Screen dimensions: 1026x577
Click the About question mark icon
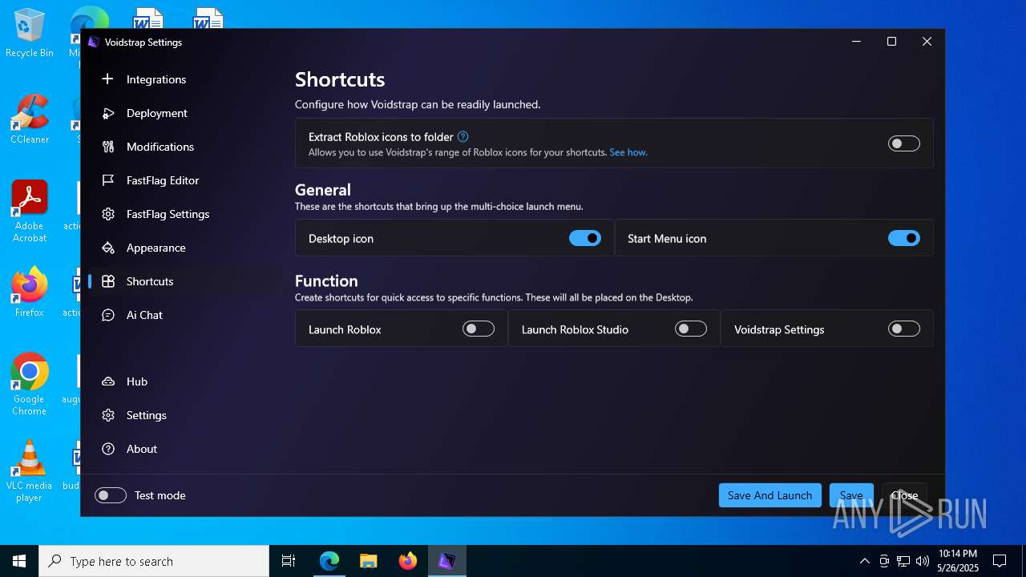point(108,449)
